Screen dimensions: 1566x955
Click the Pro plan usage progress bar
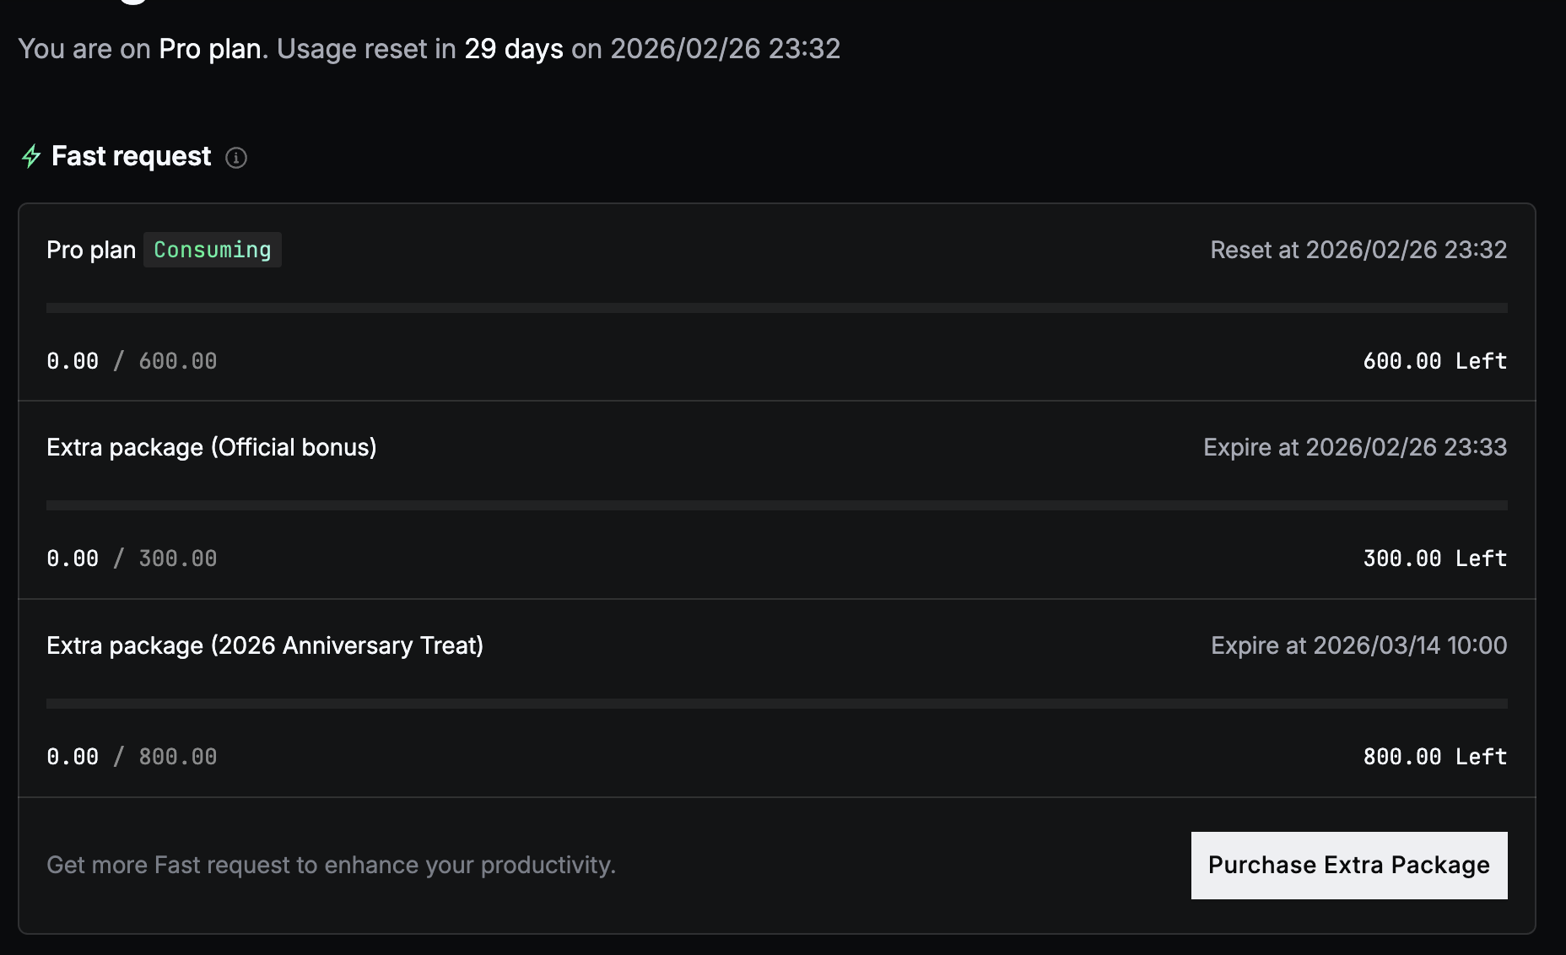[776, 308]
